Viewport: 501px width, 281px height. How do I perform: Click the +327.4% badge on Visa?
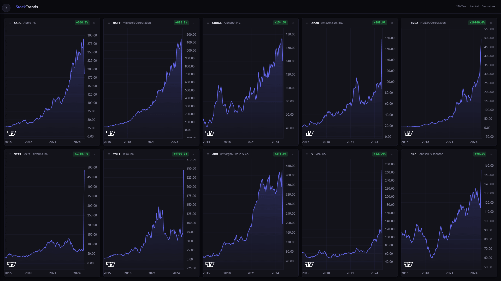pyautogui.click(x=380, y=154)
